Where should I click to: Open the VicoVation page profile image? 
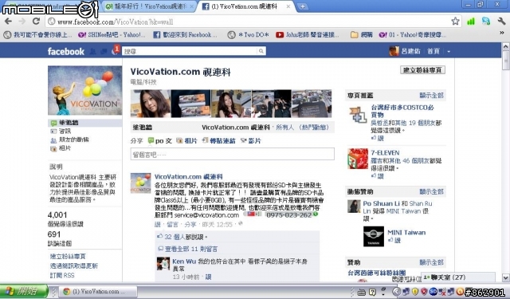[x=85, y=90]
